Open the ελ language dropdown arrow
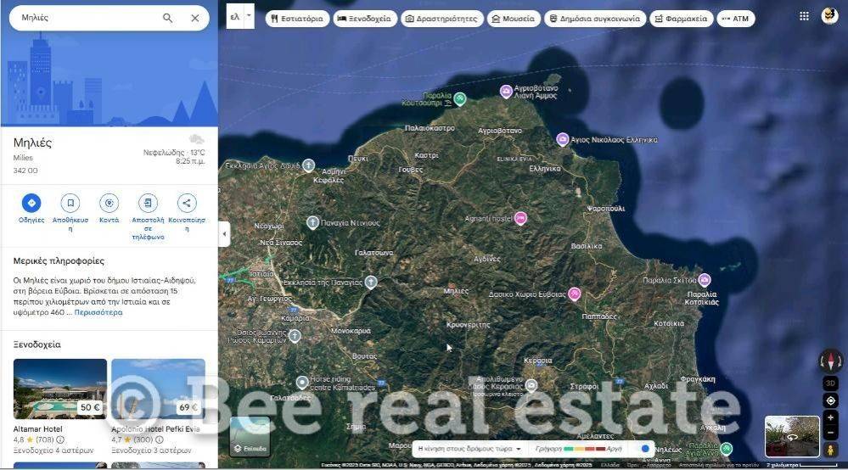This screenshot has height=470, width=848. pyautogui.click(x=249, y=15)
